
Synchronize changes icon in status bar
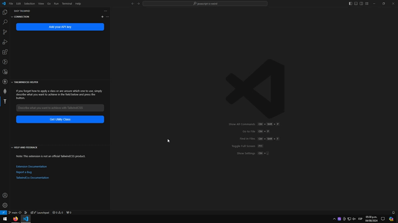[x=20, y=213]
